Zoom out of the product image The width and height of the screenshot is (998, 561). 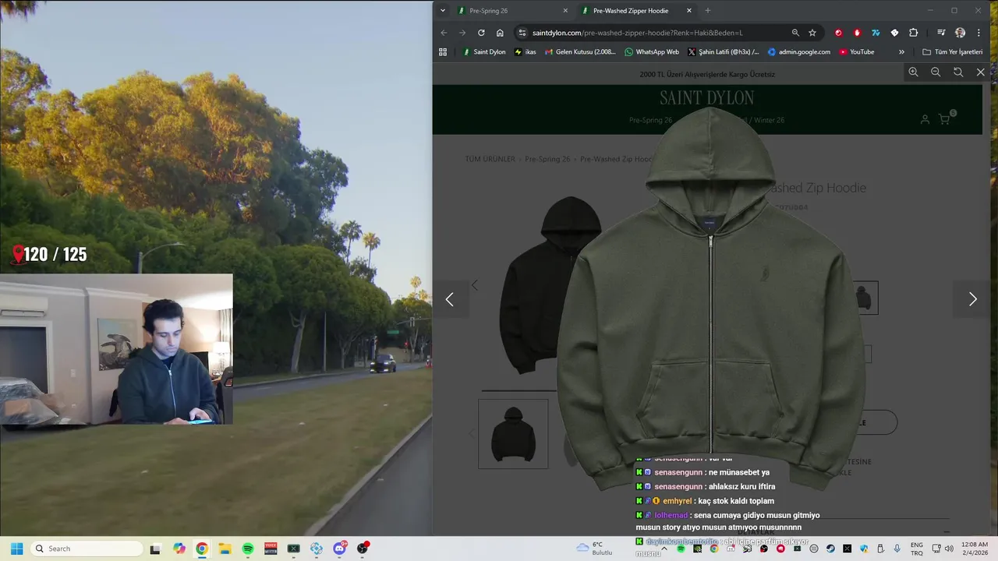pos(936,72)
